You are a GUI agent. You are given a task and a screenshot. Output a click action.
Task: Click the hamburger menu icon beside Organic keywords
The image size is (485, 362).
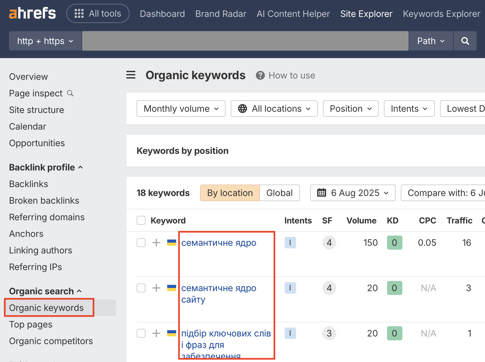pyautogui.click(x=131, y=75)
